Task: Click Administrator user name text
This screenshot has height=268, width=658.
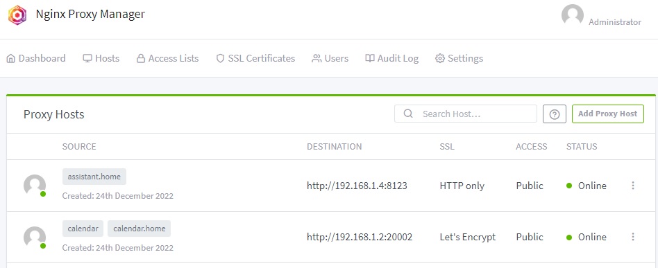Action: [x=615, y=22]
